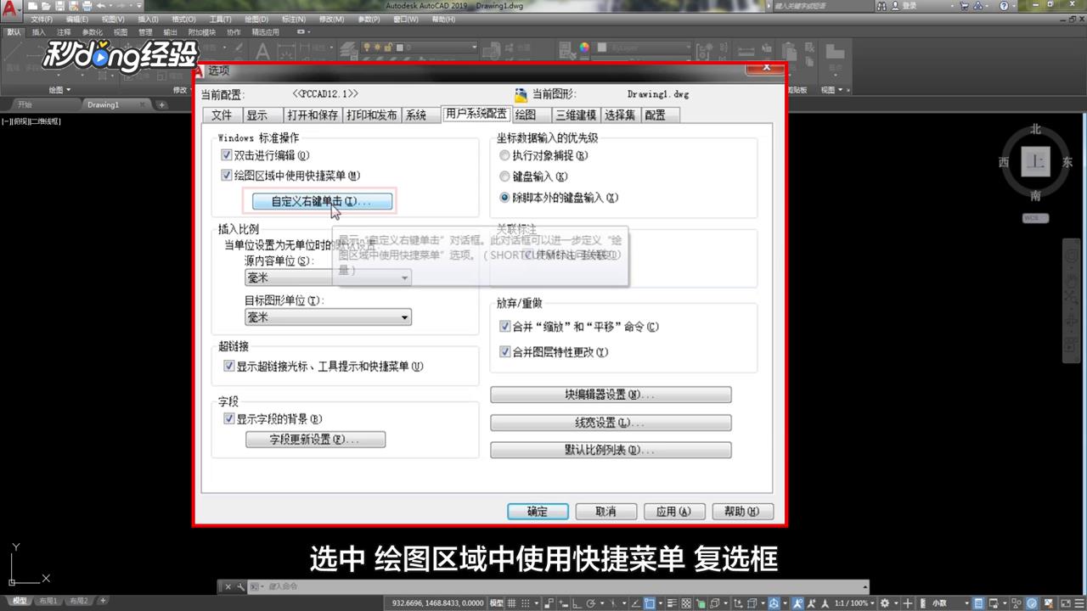Click the isolate objects status bar icon
The height and width of the screenshot is (611, 1087).
(1017, 603)
